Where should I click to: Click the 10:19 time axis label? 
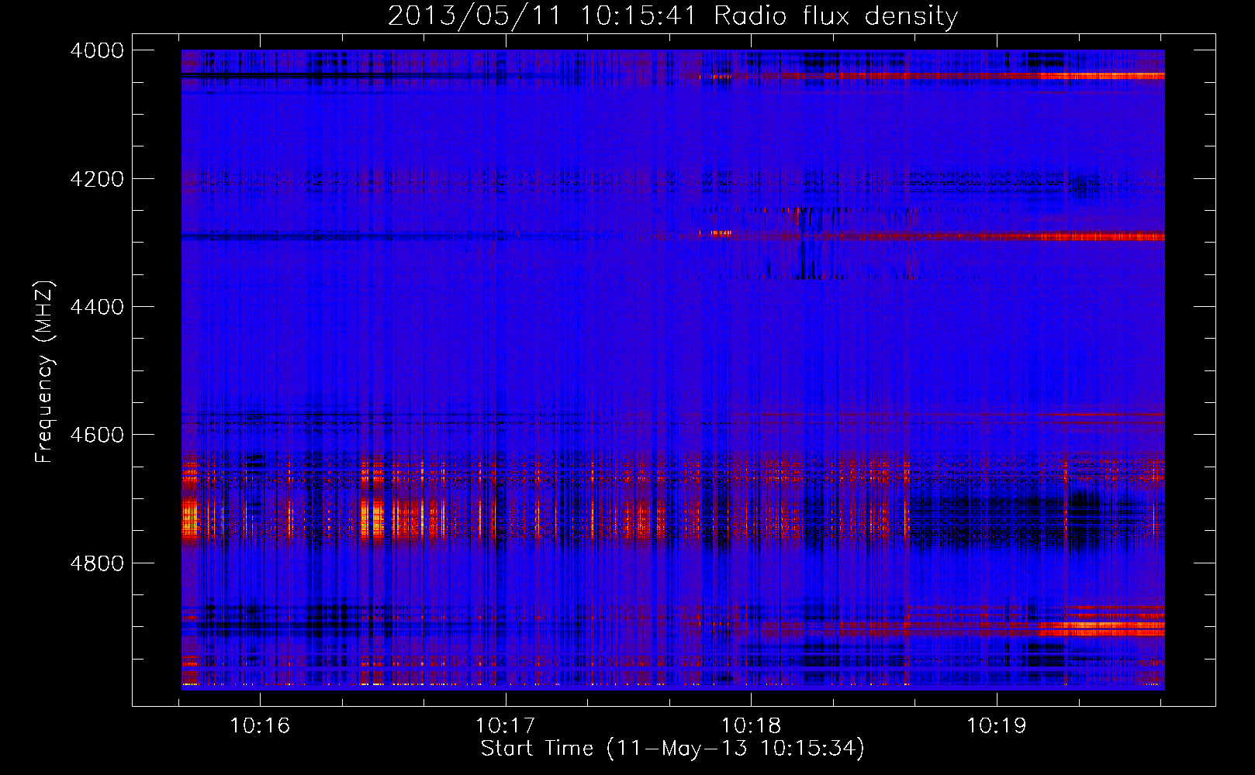pos(997,725)
